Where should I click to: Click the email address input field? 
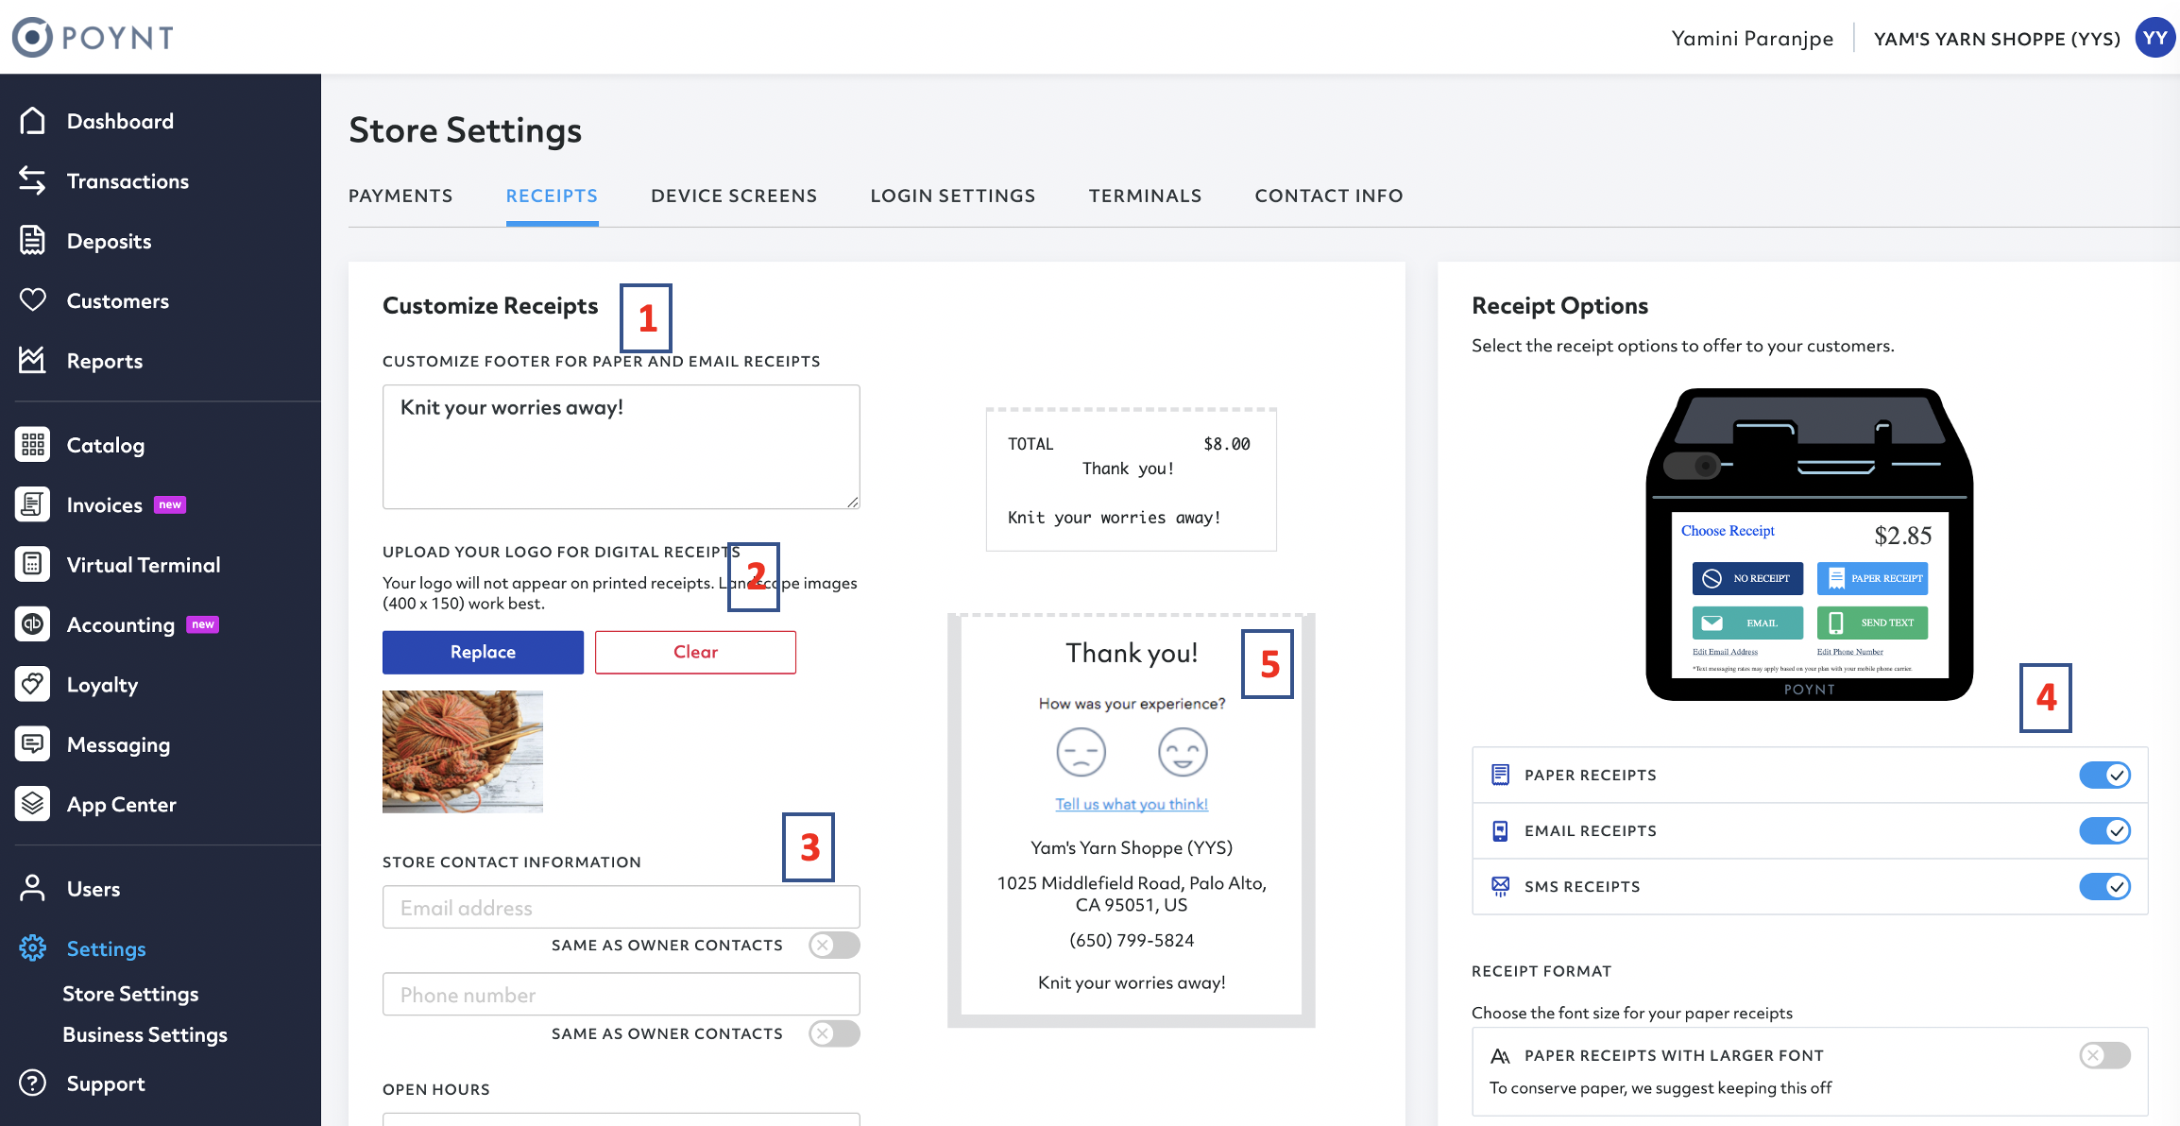point(621,906)
